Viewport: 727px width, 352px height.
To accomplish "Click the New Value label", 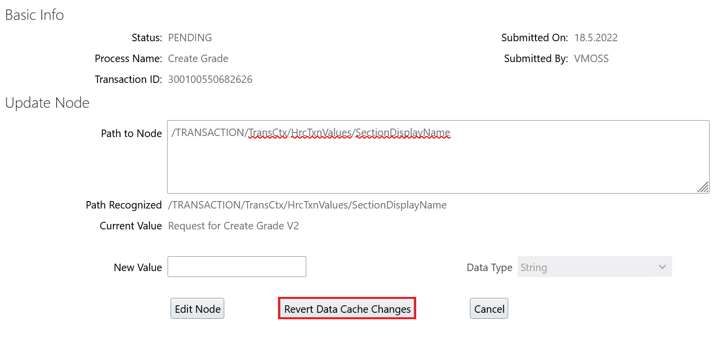I will [138, 267].
